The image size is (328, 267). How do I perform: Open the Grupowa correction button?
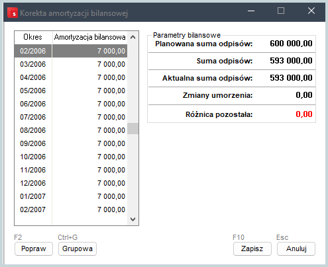click(x=78, y=248)
